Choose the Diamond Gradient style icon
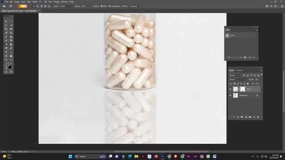 [x=49, y=6]
